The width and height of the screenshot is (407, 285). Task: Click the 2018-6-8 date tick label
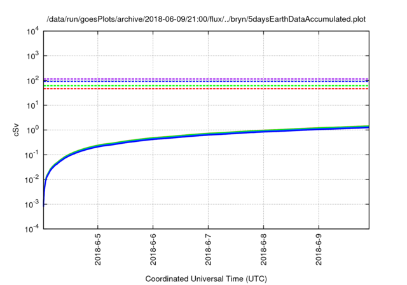click(264, 249)
